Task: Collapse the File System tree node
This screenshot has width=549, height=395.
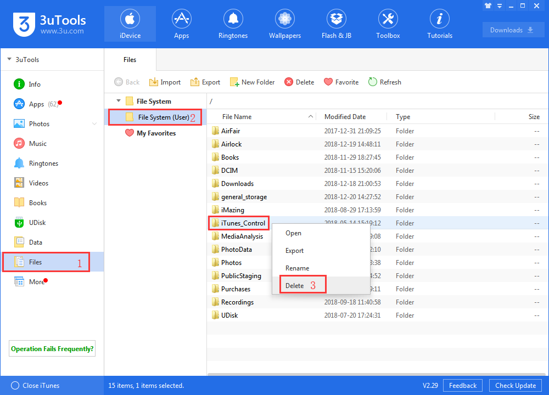Action: click(x=119, y=101)
